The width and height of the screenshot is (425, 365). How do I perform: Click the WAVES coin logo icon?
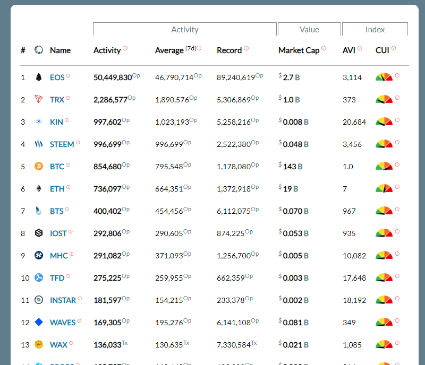(39, 322)
